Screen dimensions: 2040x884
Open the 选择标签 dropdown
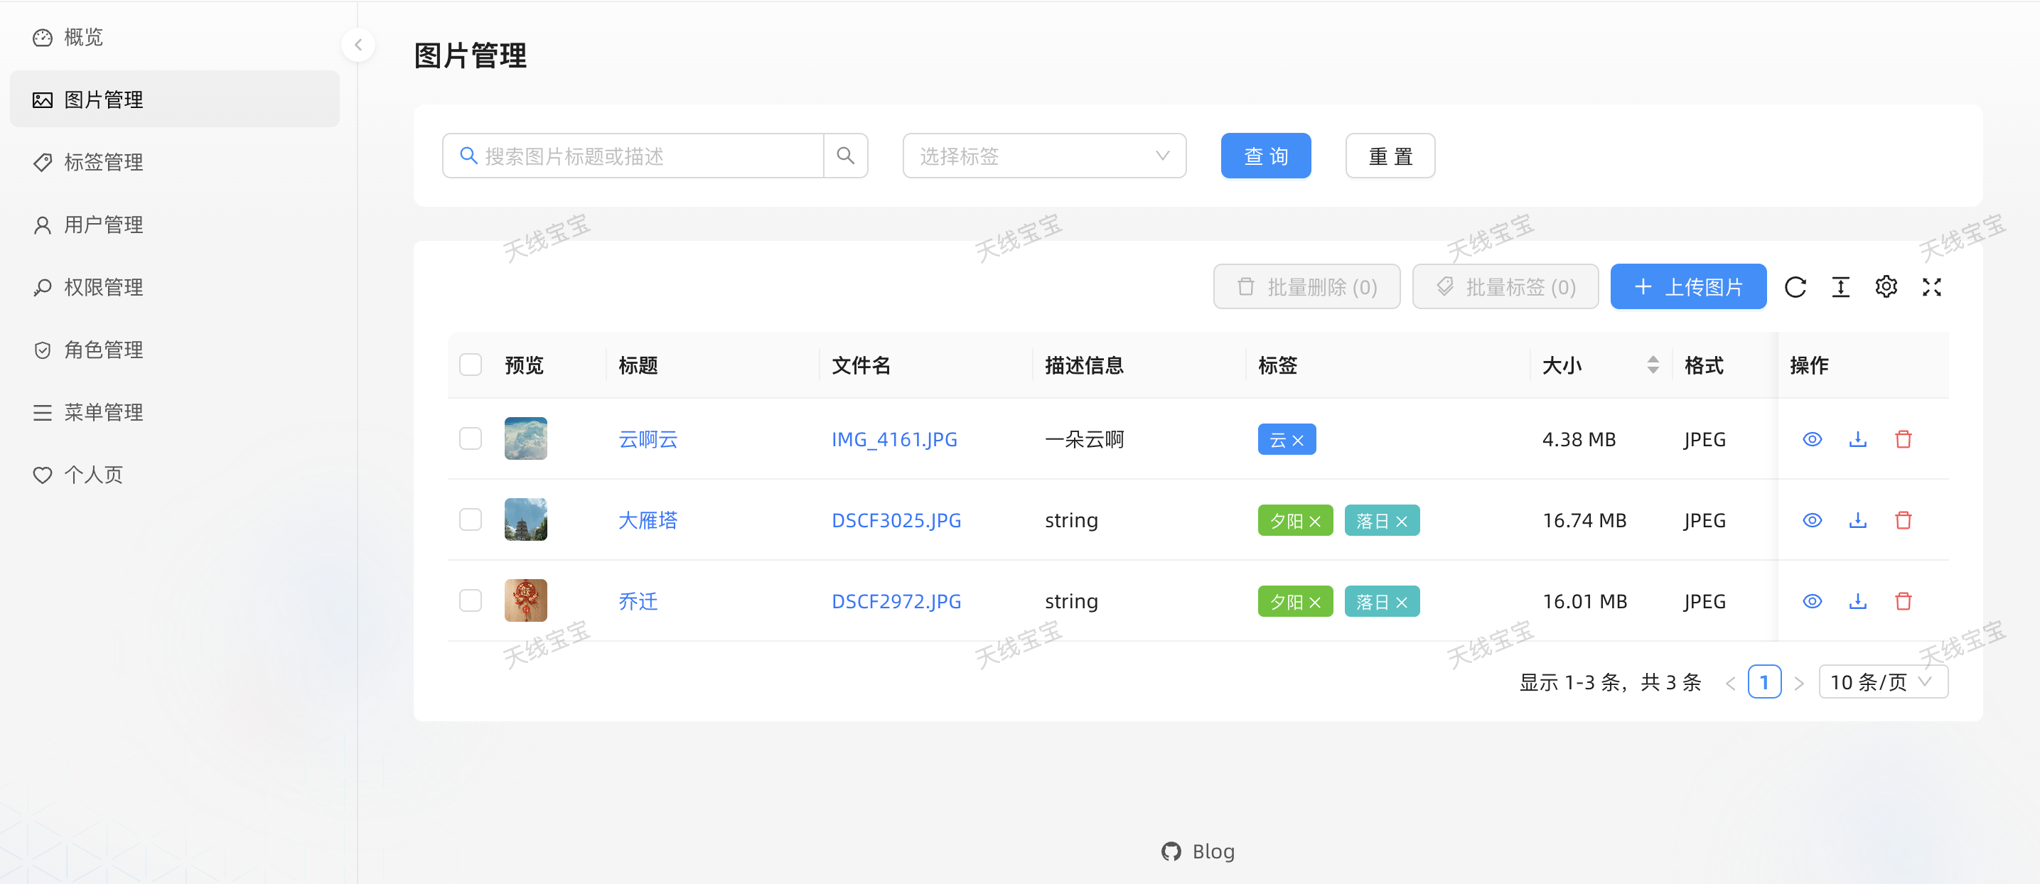pos(1043,156)
